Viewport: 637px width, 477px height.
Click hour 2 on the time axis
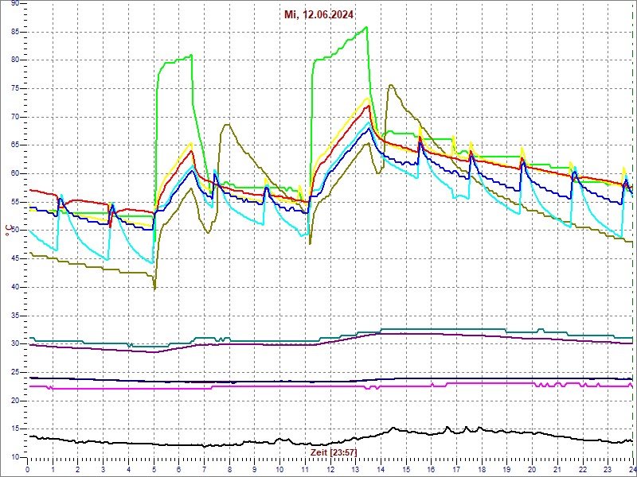click(x=78, y=468)
